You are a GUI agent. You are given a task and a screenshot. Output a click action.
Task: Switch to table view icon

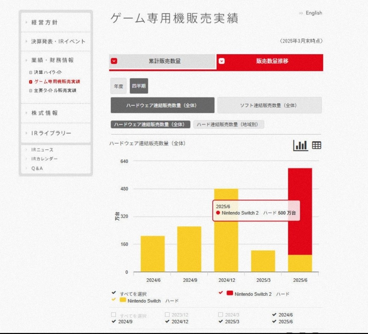tap(316, 145)
